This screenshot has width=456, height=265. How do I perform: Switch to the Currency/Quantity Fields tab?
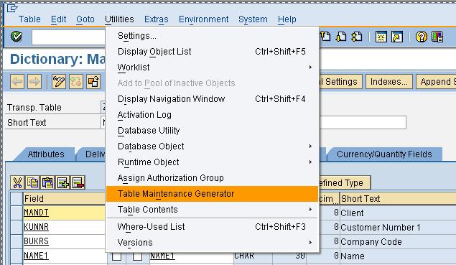click(x=384, y=154)
